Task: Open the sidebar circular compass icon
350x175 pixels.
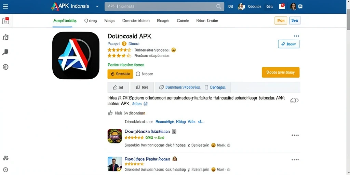Action: point(5,67)
